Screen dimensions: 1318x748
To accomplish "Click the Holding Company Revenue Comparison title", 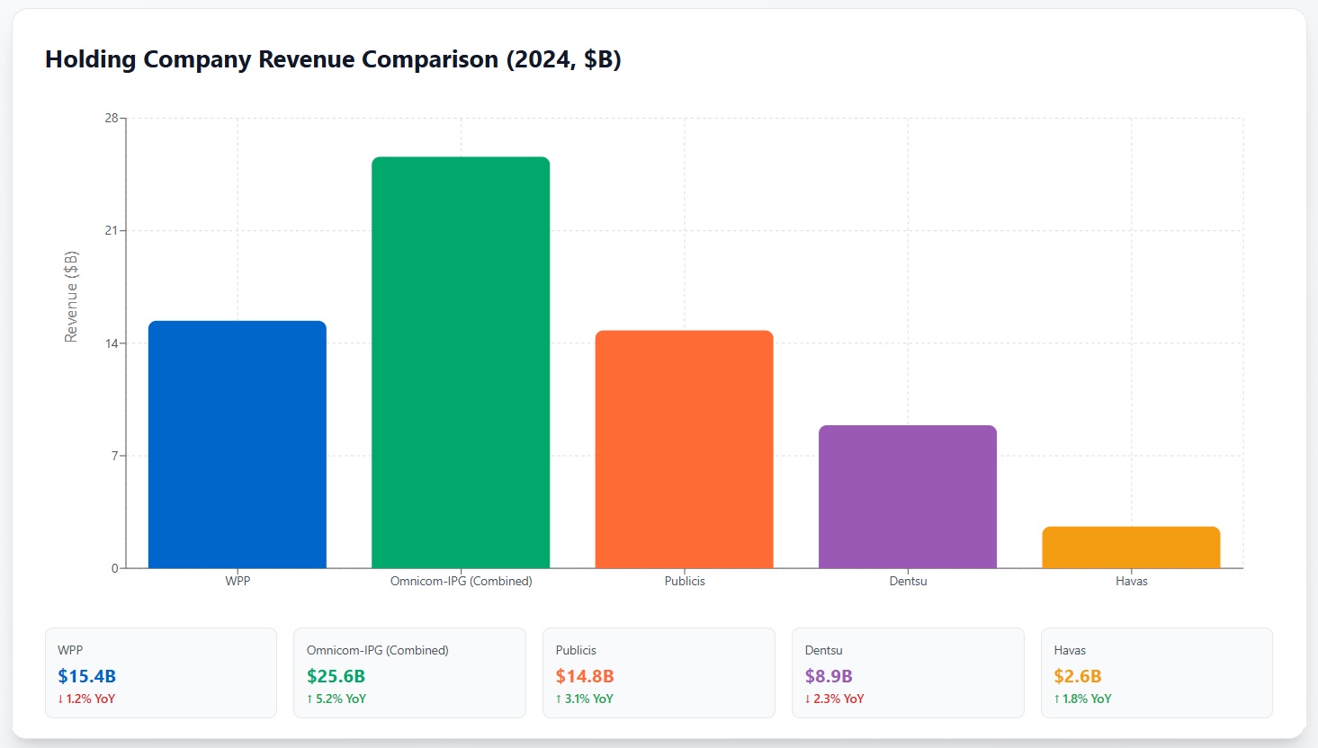I will (333, 59).
